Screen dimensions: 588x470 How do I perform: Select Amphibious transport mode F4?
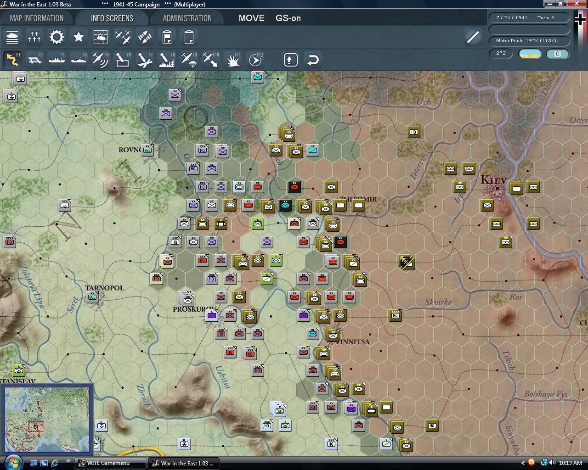point(78,59)
